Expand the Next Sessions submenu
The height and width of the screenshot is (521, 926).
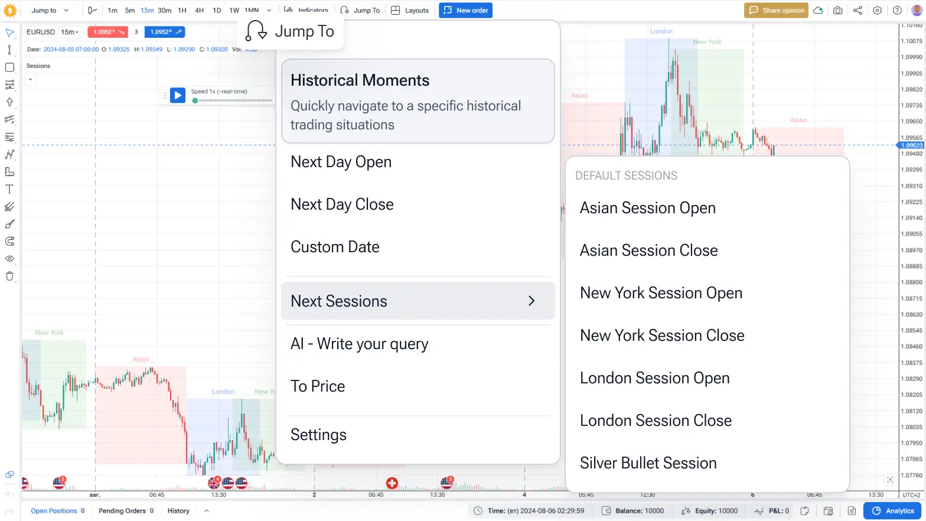418,301
